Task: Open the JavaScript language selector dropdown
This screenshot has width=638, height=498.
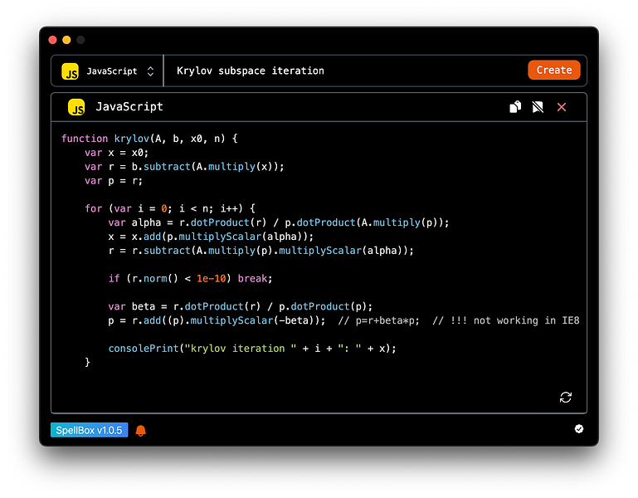Action: coord(107,71)
